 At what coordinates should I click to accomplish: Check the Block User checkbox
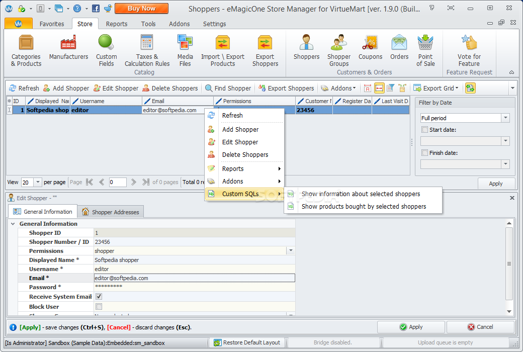[99, 306]
